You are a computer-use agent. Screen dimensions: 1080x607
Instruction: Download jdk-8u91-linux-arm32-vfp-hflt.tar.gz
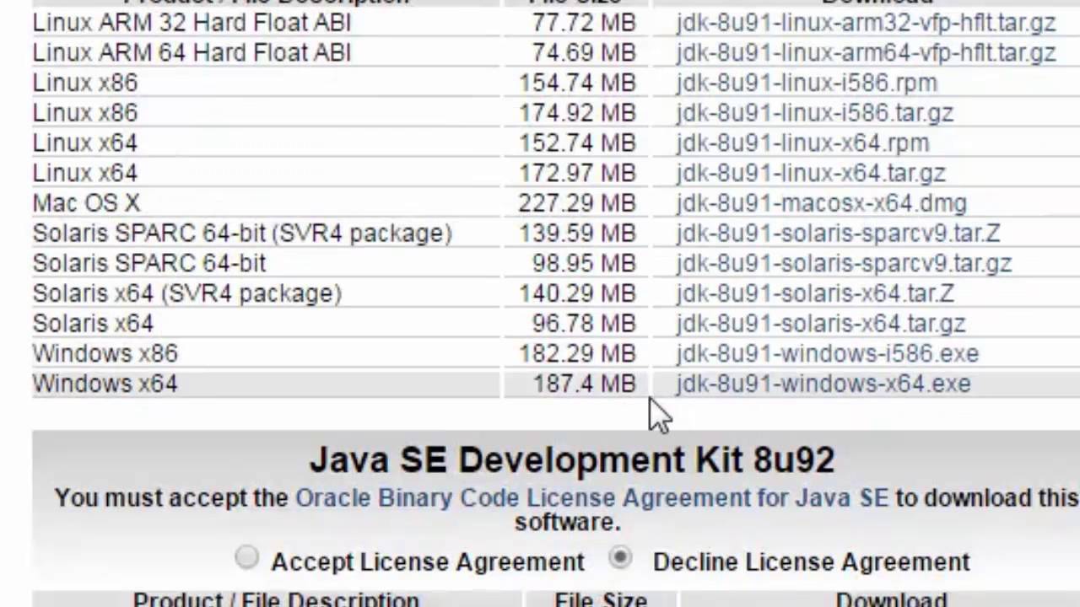coord(866,23)
